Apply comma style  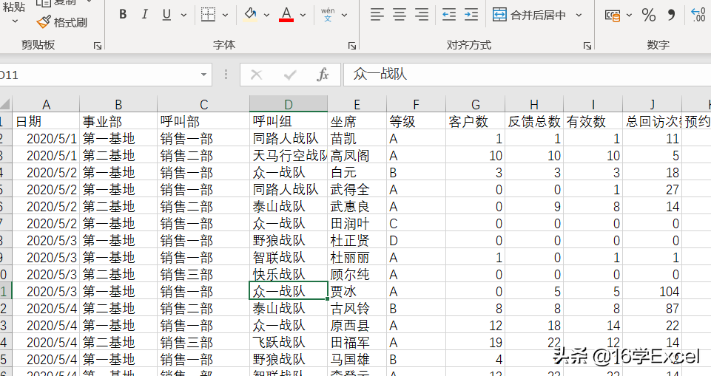click(x=672, y=15)
